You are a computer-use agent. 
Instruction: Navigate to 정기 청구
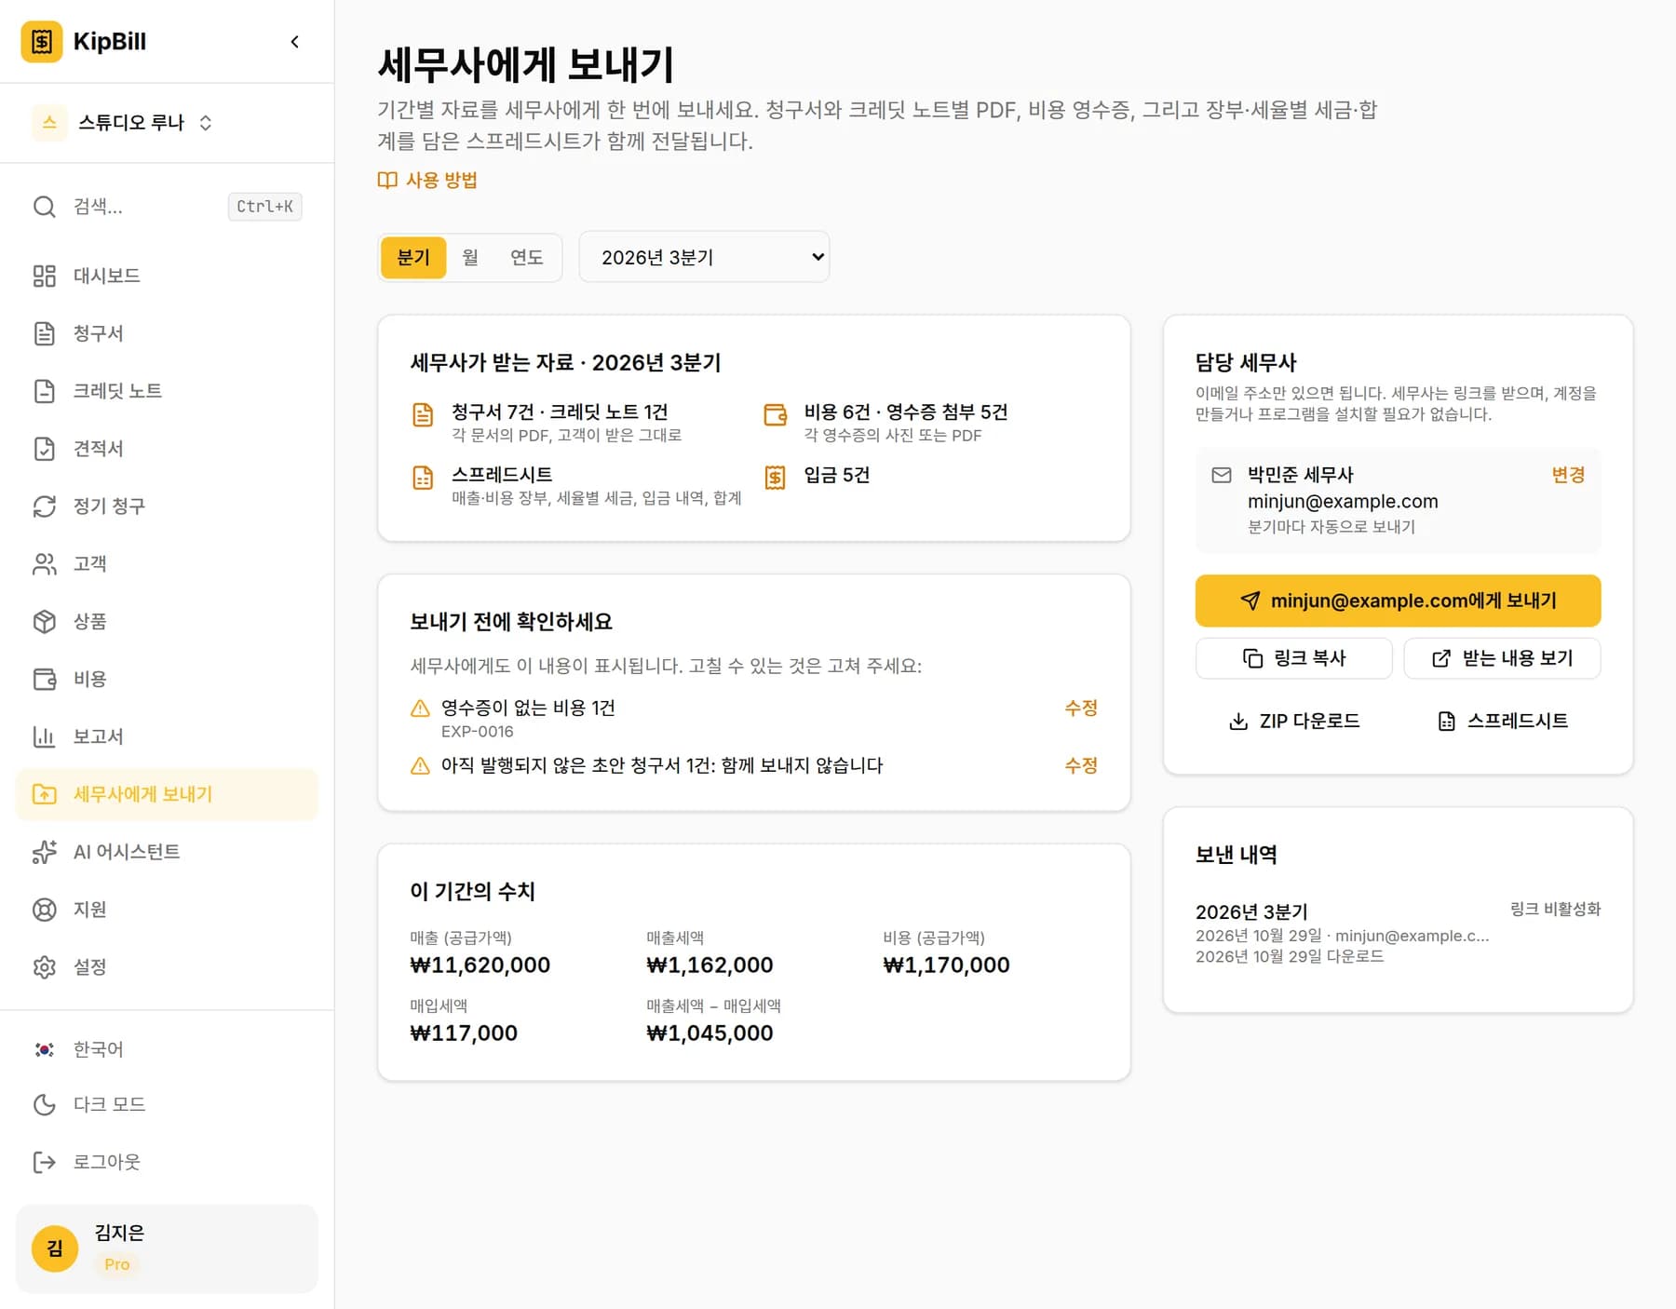point(167,506)
